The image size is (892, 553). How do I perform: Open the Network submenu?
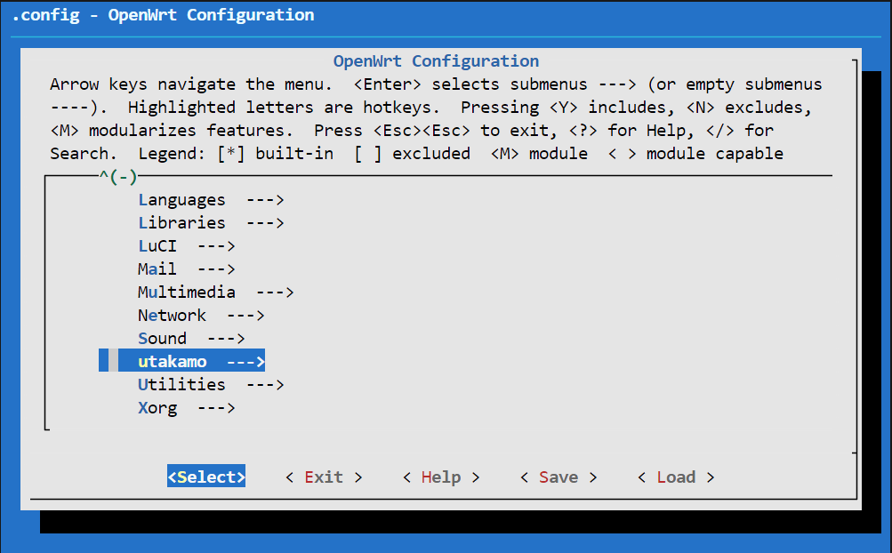click(201, 316)
